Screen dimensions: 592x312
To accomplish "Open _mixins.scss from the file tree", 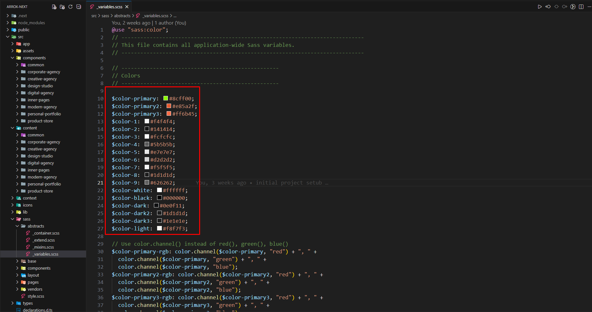I will point(44,247).
